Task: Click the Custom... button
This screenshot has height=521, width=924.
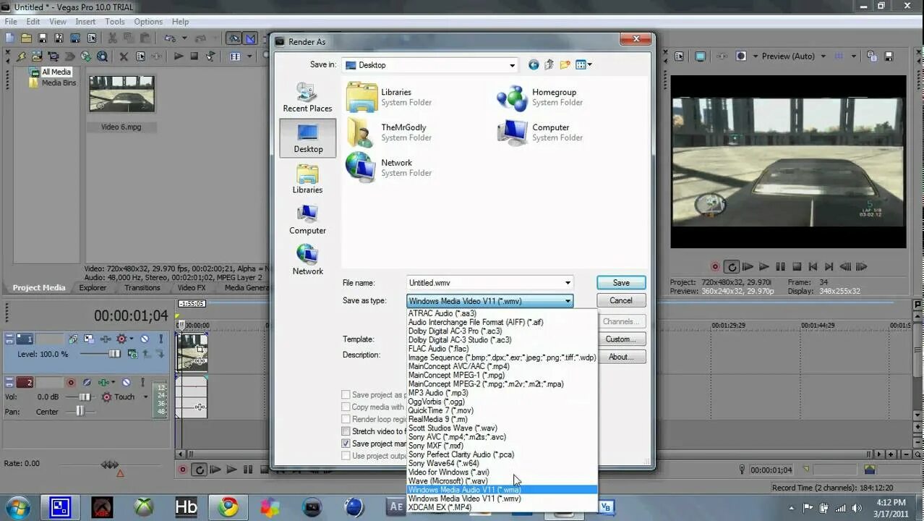Action: click(621, 339)
